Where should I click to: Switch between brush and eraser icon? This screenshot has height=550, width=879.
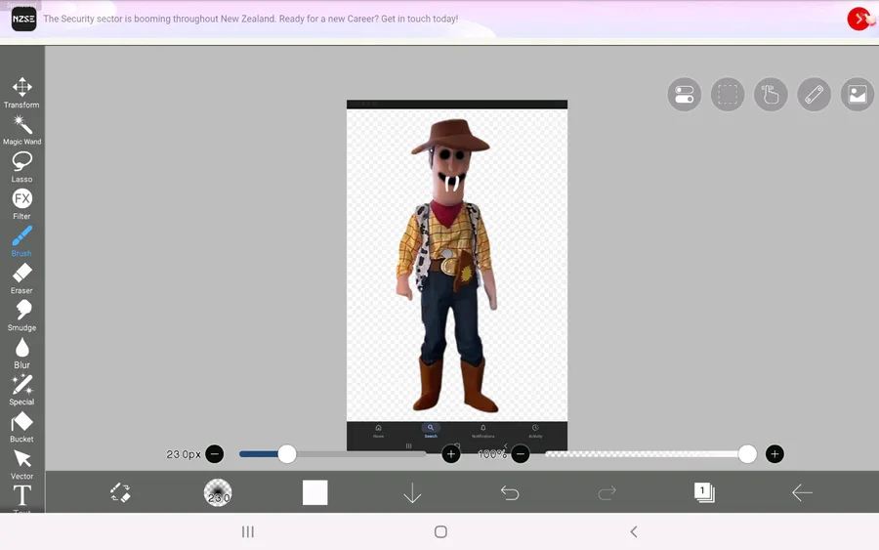pos(120,492)
